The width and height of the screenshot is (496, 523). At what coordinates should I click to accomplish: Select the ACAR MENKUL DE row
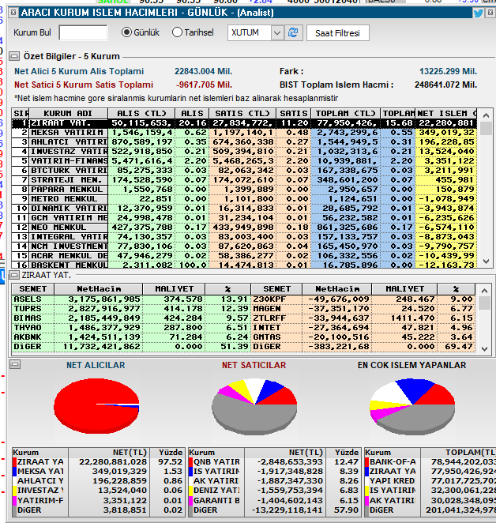pyautogui.click(x=244, y=256)
